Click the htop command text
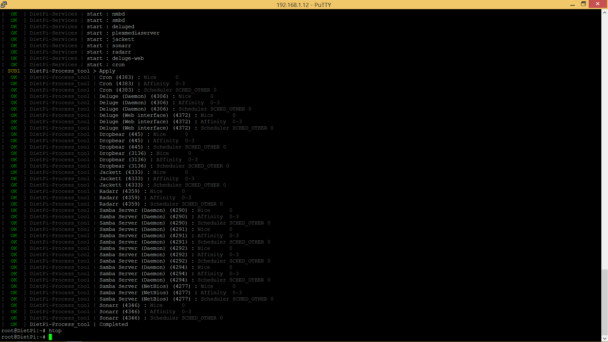The image size is (608, 342). (x=55, y=331)
